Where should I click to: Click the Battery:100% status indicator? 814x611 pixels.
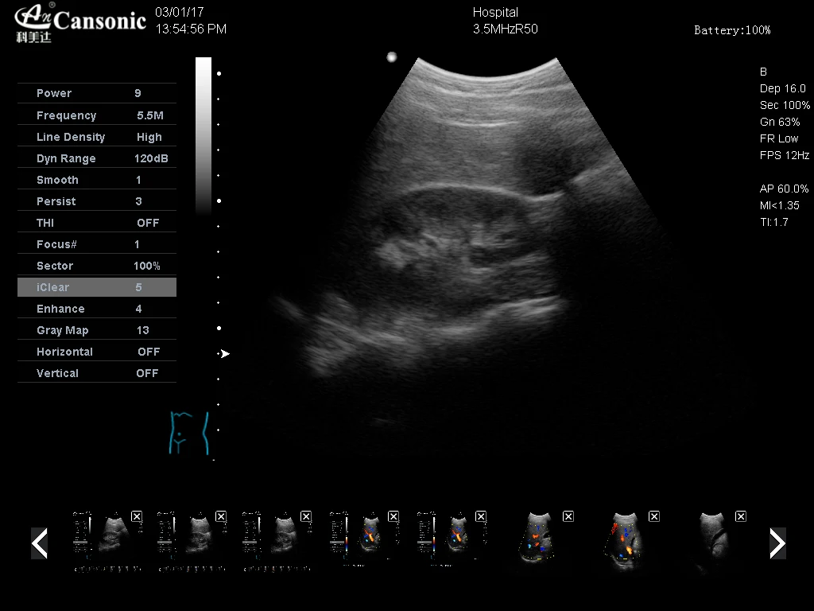tap(731, 30)
